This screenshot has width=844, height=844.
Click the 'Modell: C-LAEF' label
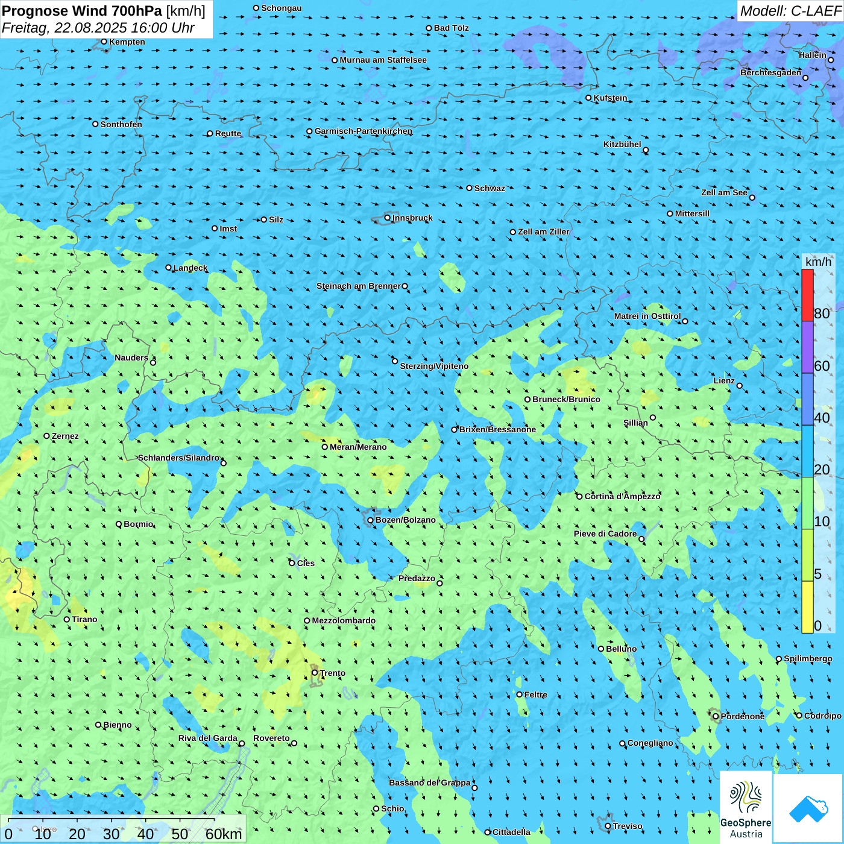point(790,11)
